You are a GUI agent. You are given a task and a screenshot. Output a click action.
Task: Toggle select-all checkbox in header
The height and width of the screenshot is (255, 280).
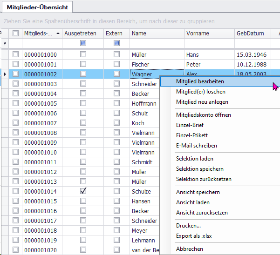coord(16,34)
